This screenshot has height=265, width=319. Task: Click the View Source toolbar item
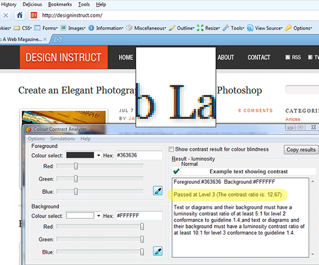[268, 28]
